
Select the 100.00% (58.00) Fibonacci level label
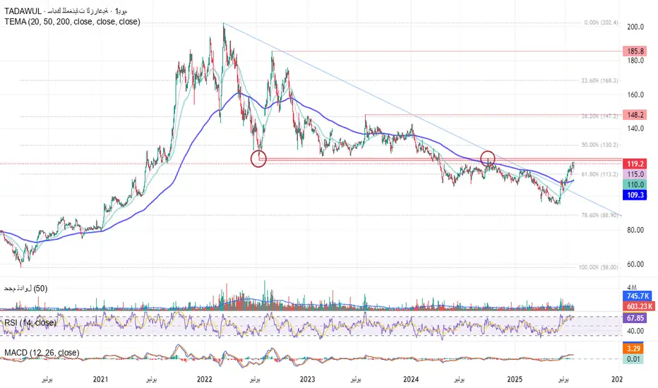tap(599, 267)
